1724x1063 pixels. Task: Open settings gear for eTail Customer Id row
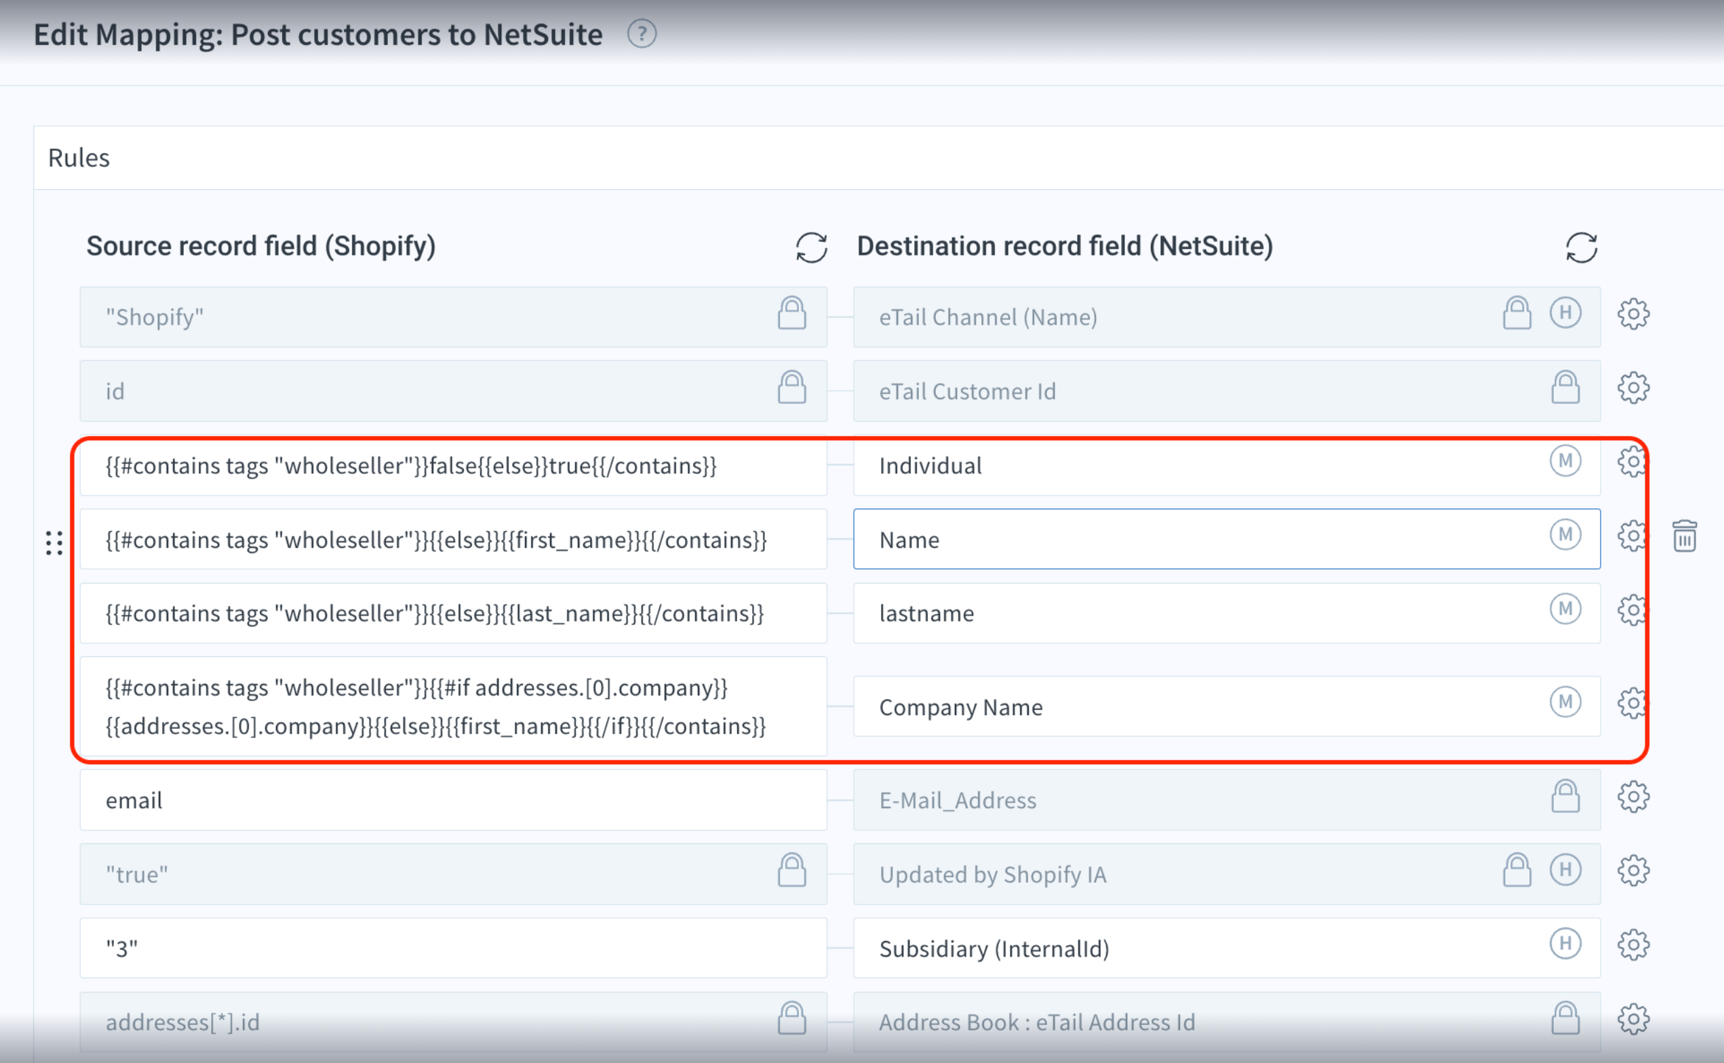1632,387
